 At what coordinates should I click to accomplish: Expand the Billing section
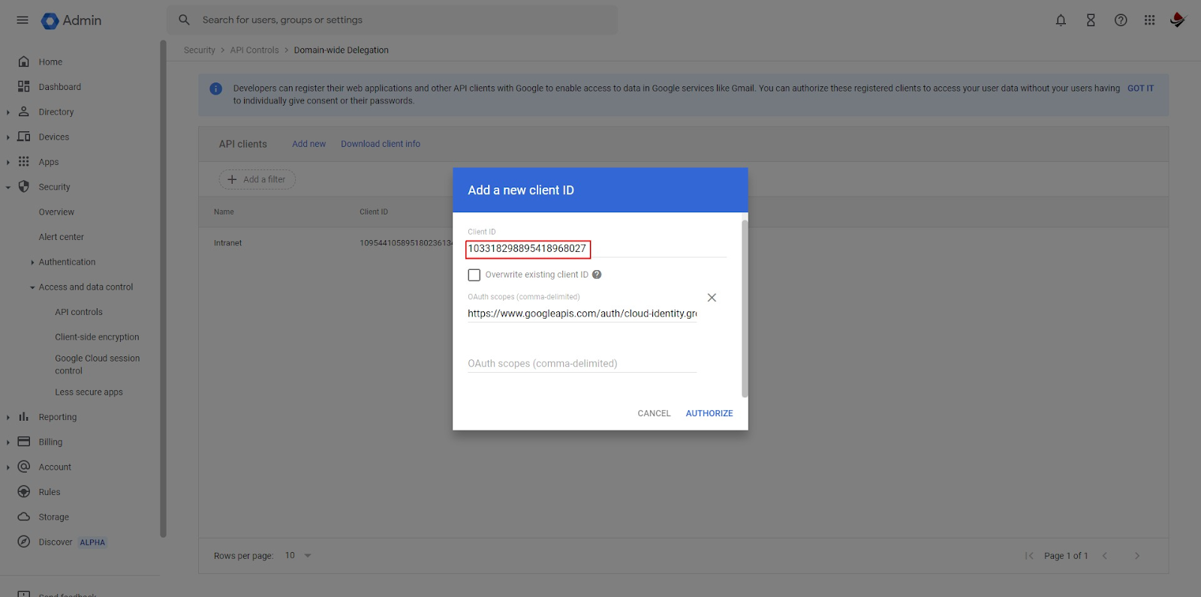8,442
